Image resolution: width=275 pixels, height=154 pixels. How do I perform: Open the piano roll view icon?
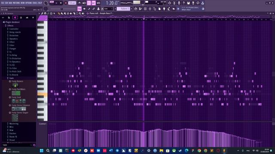pos(141,9)
